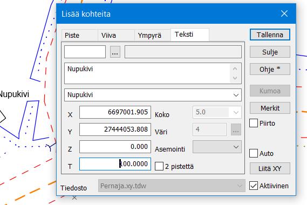Image resolution: width=307 pixels, height=205 pixels.
Task: Open the Koko size dropdown
Action: [x=236, y=112]
